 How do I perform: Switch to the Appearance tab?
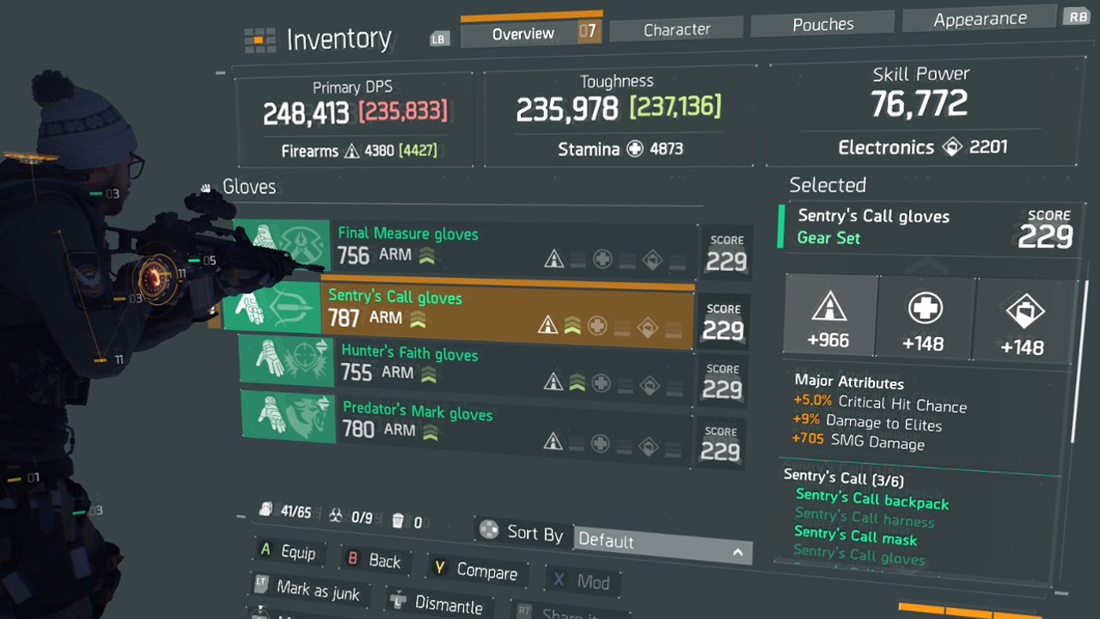(x=979, y=19)
